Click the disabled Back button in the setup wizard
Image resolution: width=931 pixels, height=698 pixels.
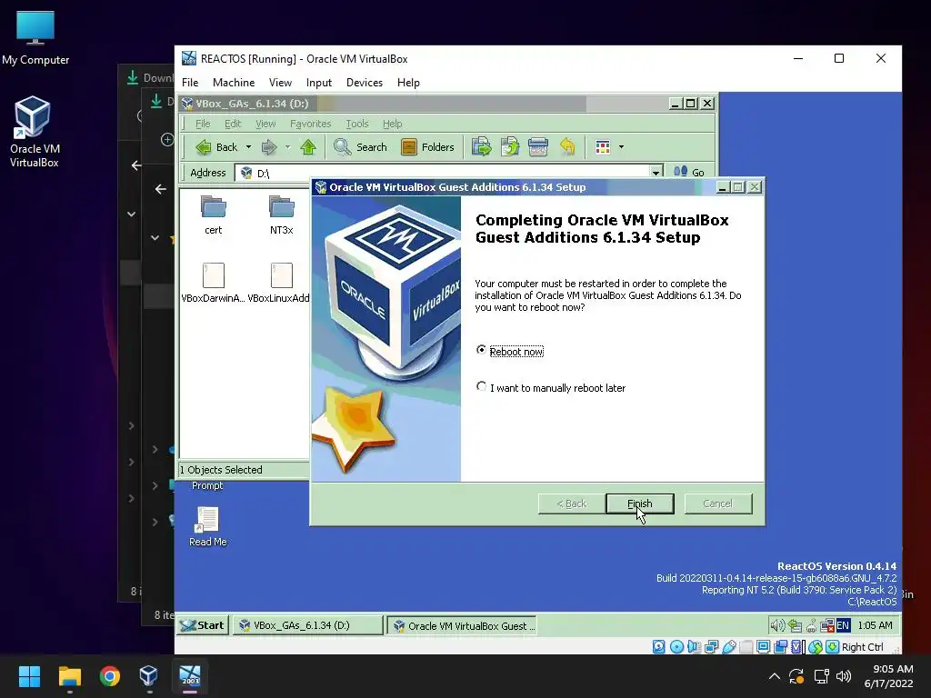coord(571,504)
